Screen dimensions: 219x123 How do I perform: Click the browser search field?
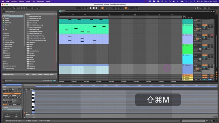[x=31, y=12]
